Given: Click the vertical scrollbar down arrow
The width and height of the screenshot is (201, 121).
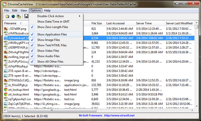Looking at the screenshot, I should (x=197, y=106).
